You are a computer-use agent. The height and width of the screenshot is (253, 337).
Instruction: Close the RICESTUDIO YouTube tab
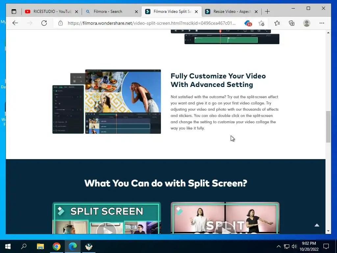pos(76,12)
